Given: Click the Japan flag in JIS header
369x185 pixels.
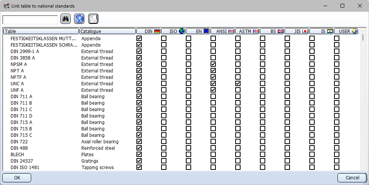Looking at the screenshot, I should (x=305, y=31).
